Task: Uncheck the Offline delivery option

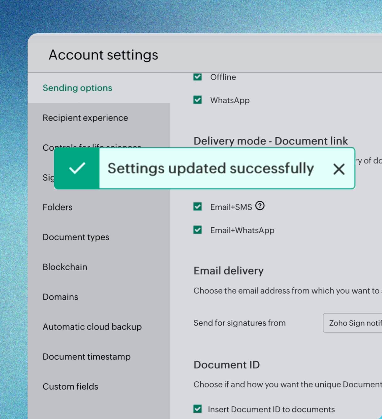Action: coord(197,77)
